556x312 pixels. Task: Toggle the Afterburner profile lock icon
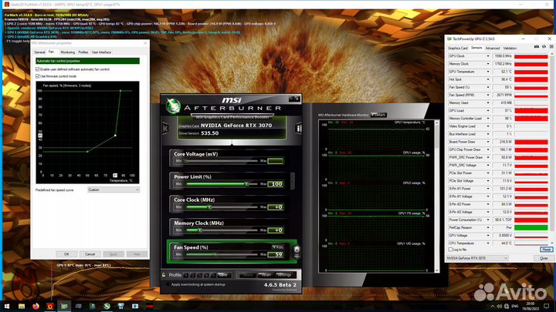pos(164,275)
